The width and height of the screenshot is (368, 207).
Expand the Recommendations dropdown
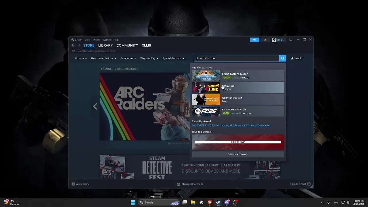coord(103,58)
